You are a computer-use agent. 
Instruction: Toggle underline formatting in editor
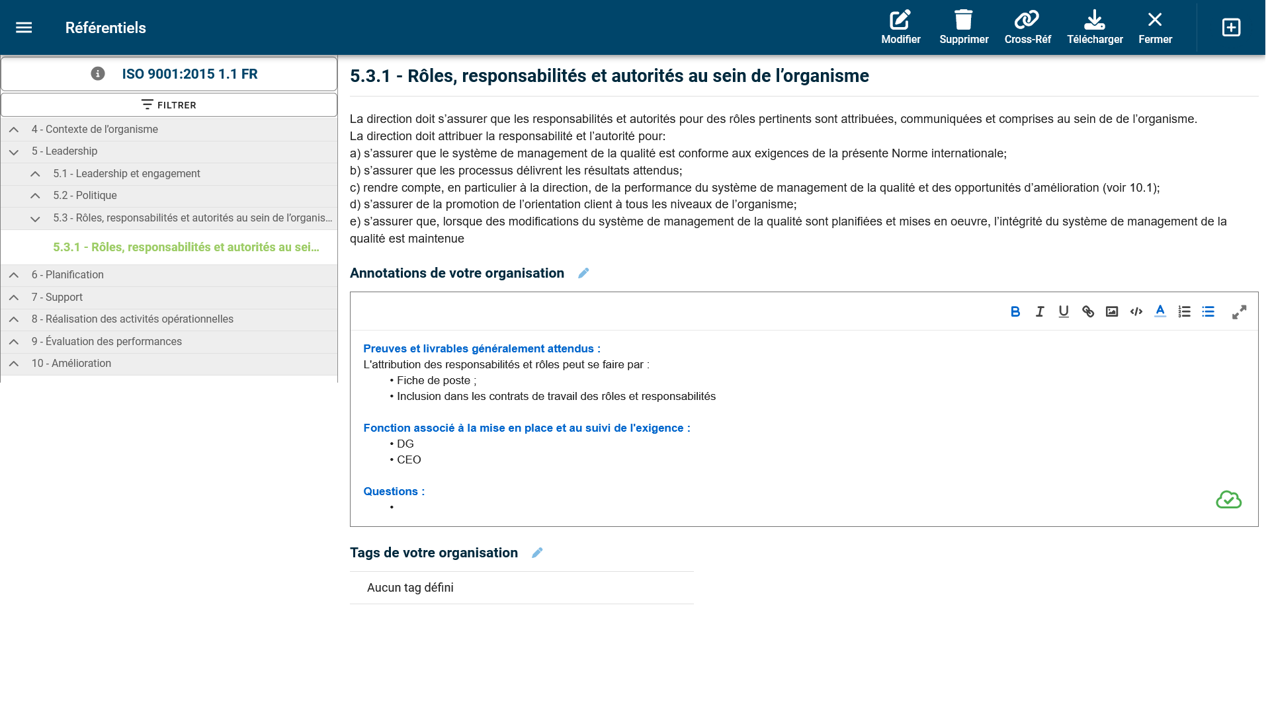click(x=1064, y=311)
